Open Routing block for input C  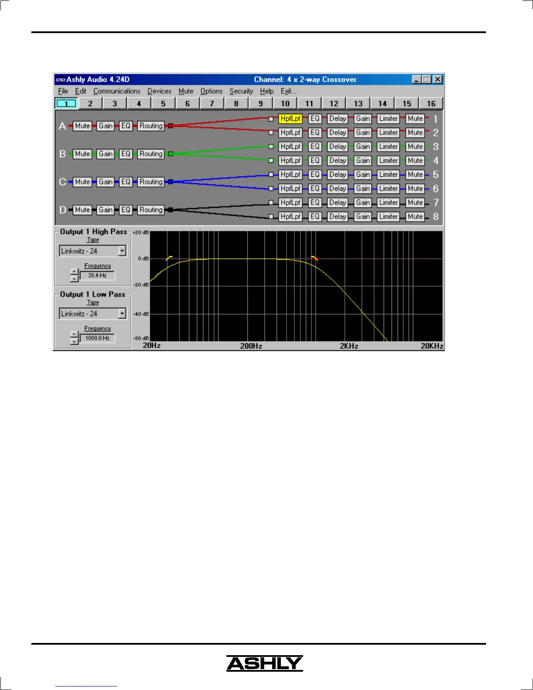151,182
